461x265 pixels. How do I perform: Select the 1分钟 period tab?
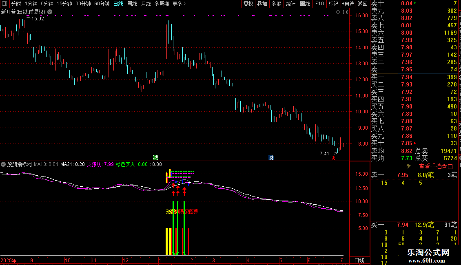pyautogui.click(x=31, y=4)
